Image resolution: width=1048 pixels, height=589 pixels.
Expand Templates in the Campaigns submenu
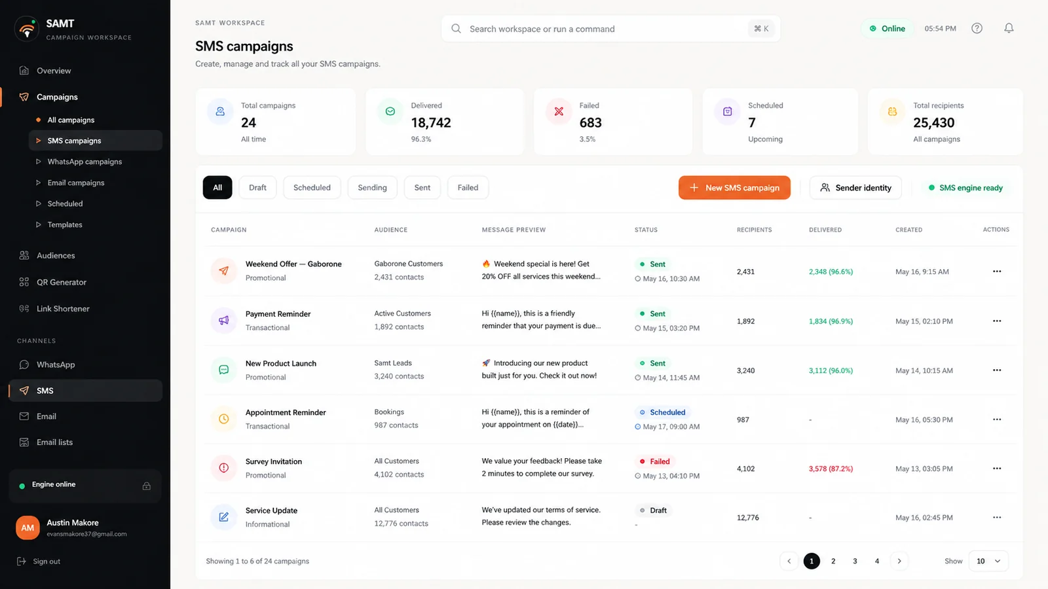click(x=96, y=224)
